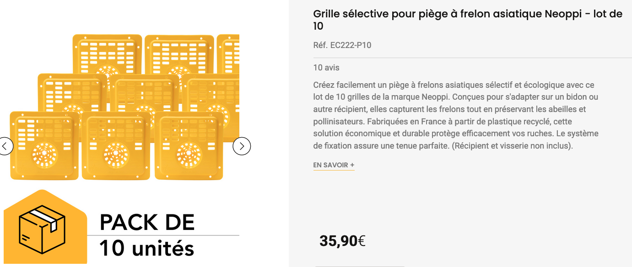Go back to the previous product image
The width and height of the screenshot is (632, 267).
tap(5, 146)
